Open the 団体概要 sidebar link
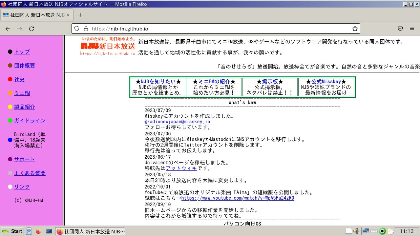420x236 pixels. [25, 66]
